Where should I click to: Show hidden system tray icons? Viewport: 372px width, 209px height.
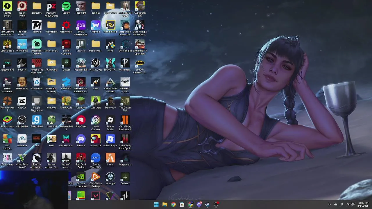(x=330, y=204)
